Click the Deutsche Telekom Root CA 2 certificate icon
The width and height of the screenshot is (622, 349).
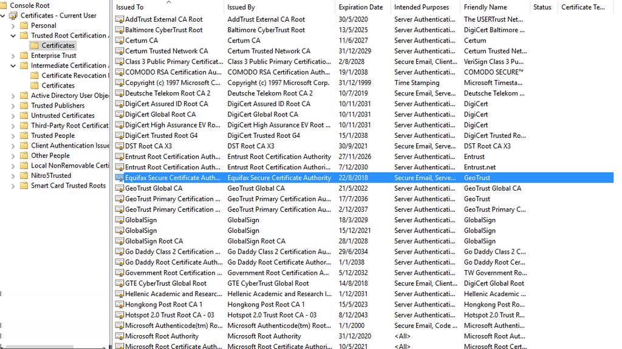pos(120,93)
